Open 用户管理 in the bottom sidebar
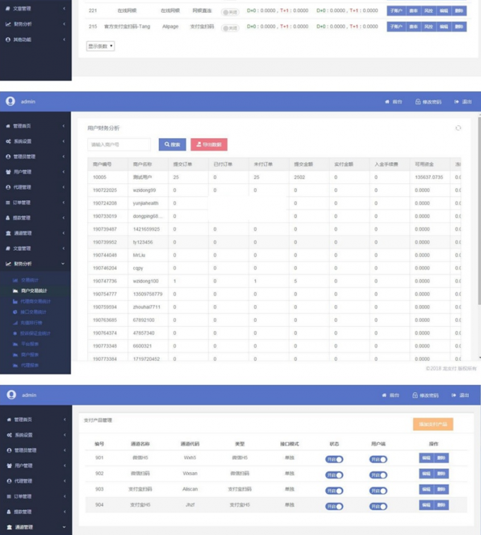The width and height of the screenshot is (481, 535). [35, 466]
